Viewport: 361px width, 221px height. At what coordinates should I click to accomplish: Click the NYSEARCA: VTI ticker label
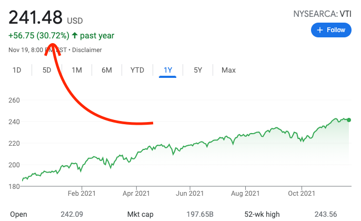[x=323, y=14]
